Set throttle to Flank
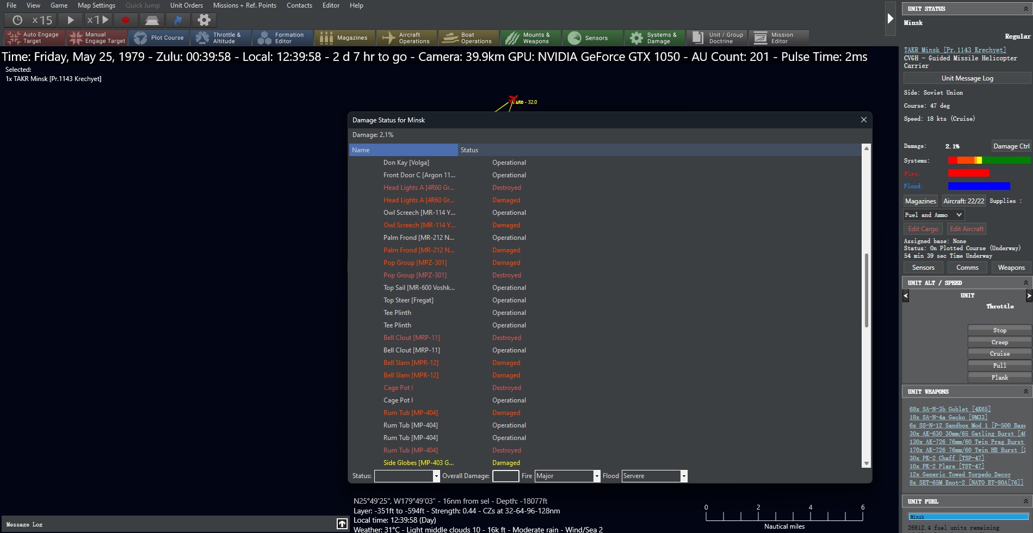 pyautogui.click(x=999, y=377)
